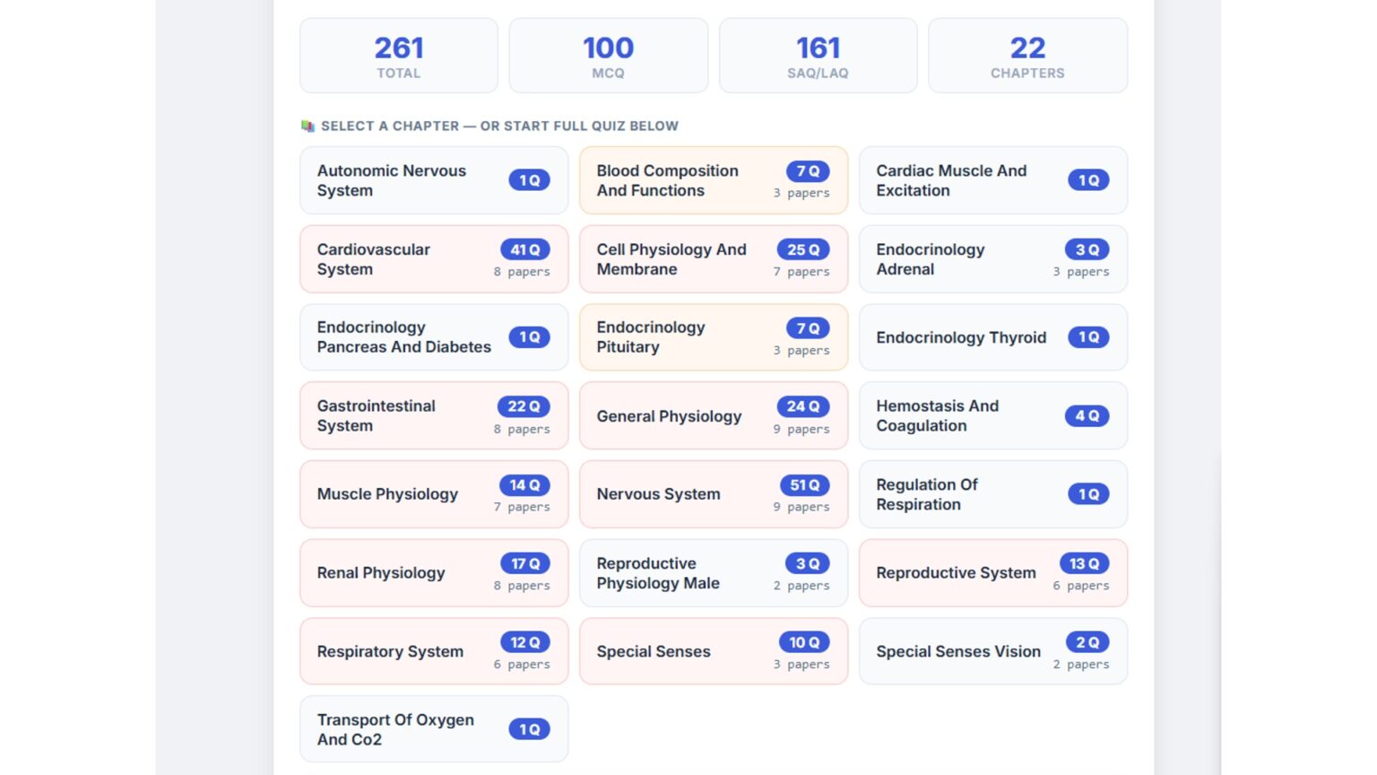Open Cardiac Muscle And Excitation chapter

[x=993, y=180]
